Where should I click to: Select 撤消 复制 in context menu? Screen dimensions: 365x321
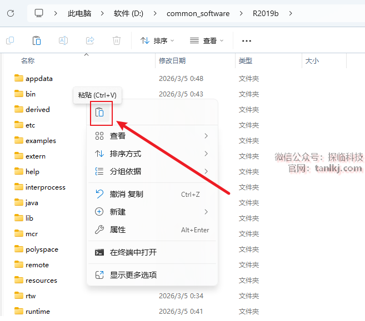click(x=152, y=194)
